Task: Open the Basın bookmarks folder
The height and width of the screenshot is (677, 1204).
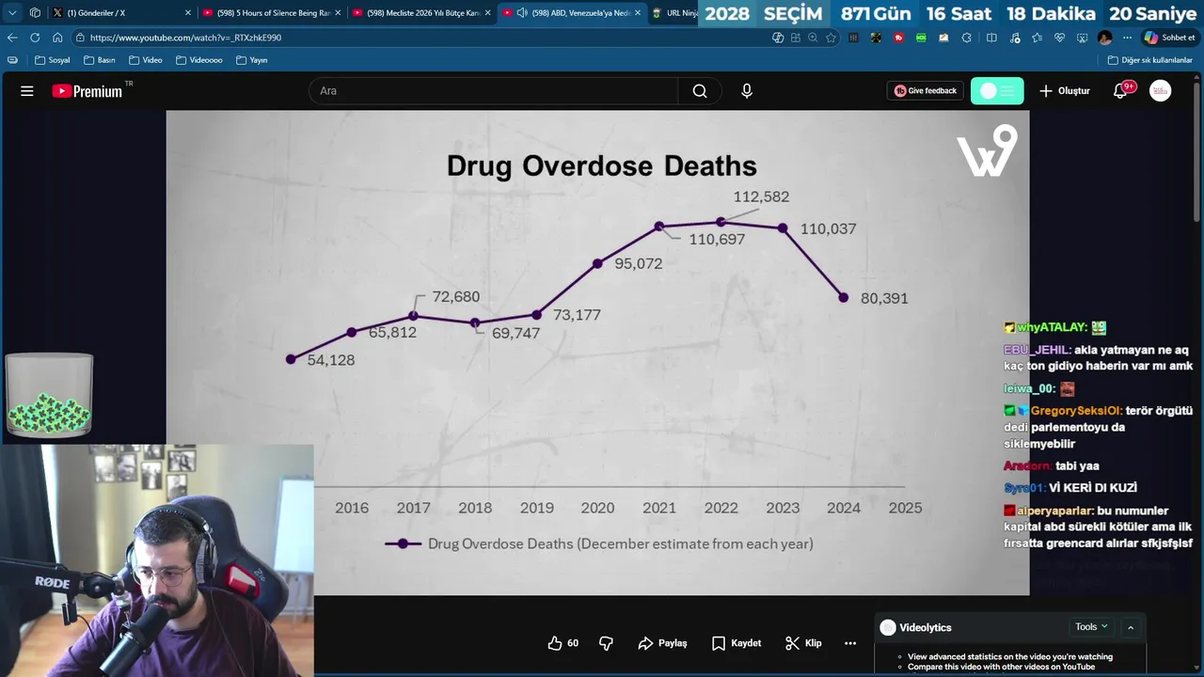Action: coord(100,60)
